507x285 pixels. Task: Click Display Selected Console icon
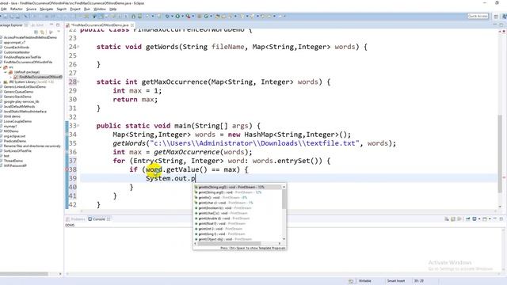475,218
